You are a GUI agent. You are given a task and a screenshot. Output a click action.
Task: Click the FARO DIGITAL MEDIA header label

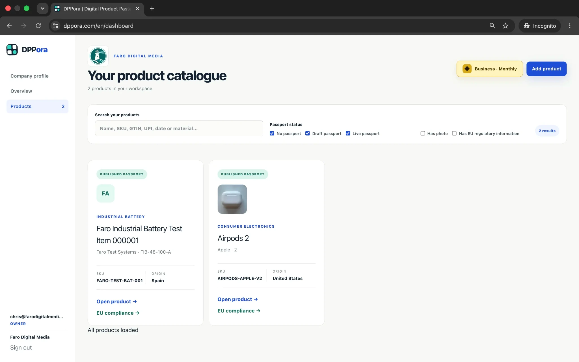pos(138,56)
